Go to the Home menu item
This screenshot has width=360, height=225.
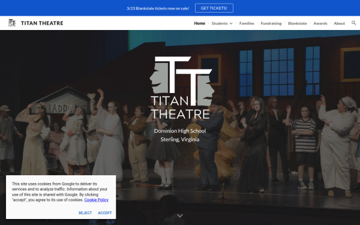(200, 23)
